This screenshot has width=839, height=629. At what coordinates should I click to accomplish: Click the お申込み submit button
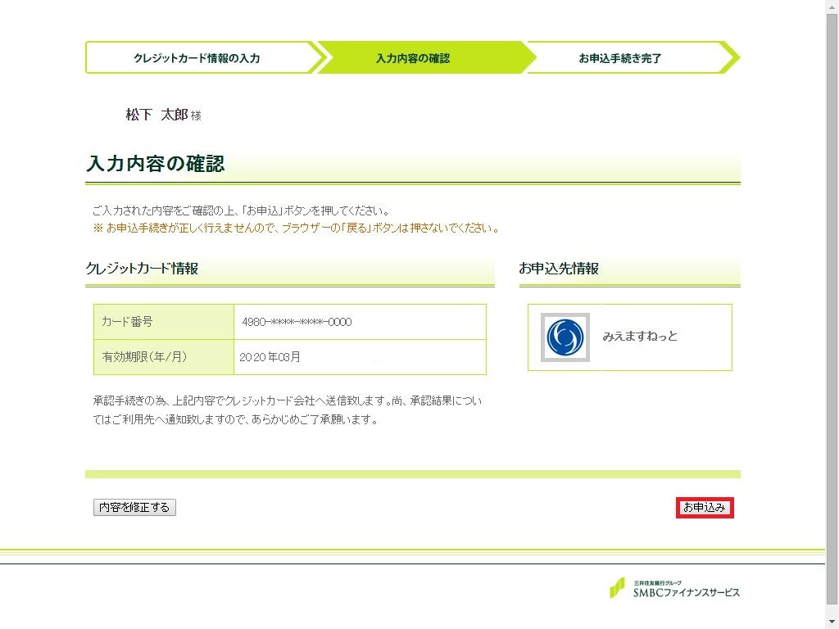(x=705, y=508)
